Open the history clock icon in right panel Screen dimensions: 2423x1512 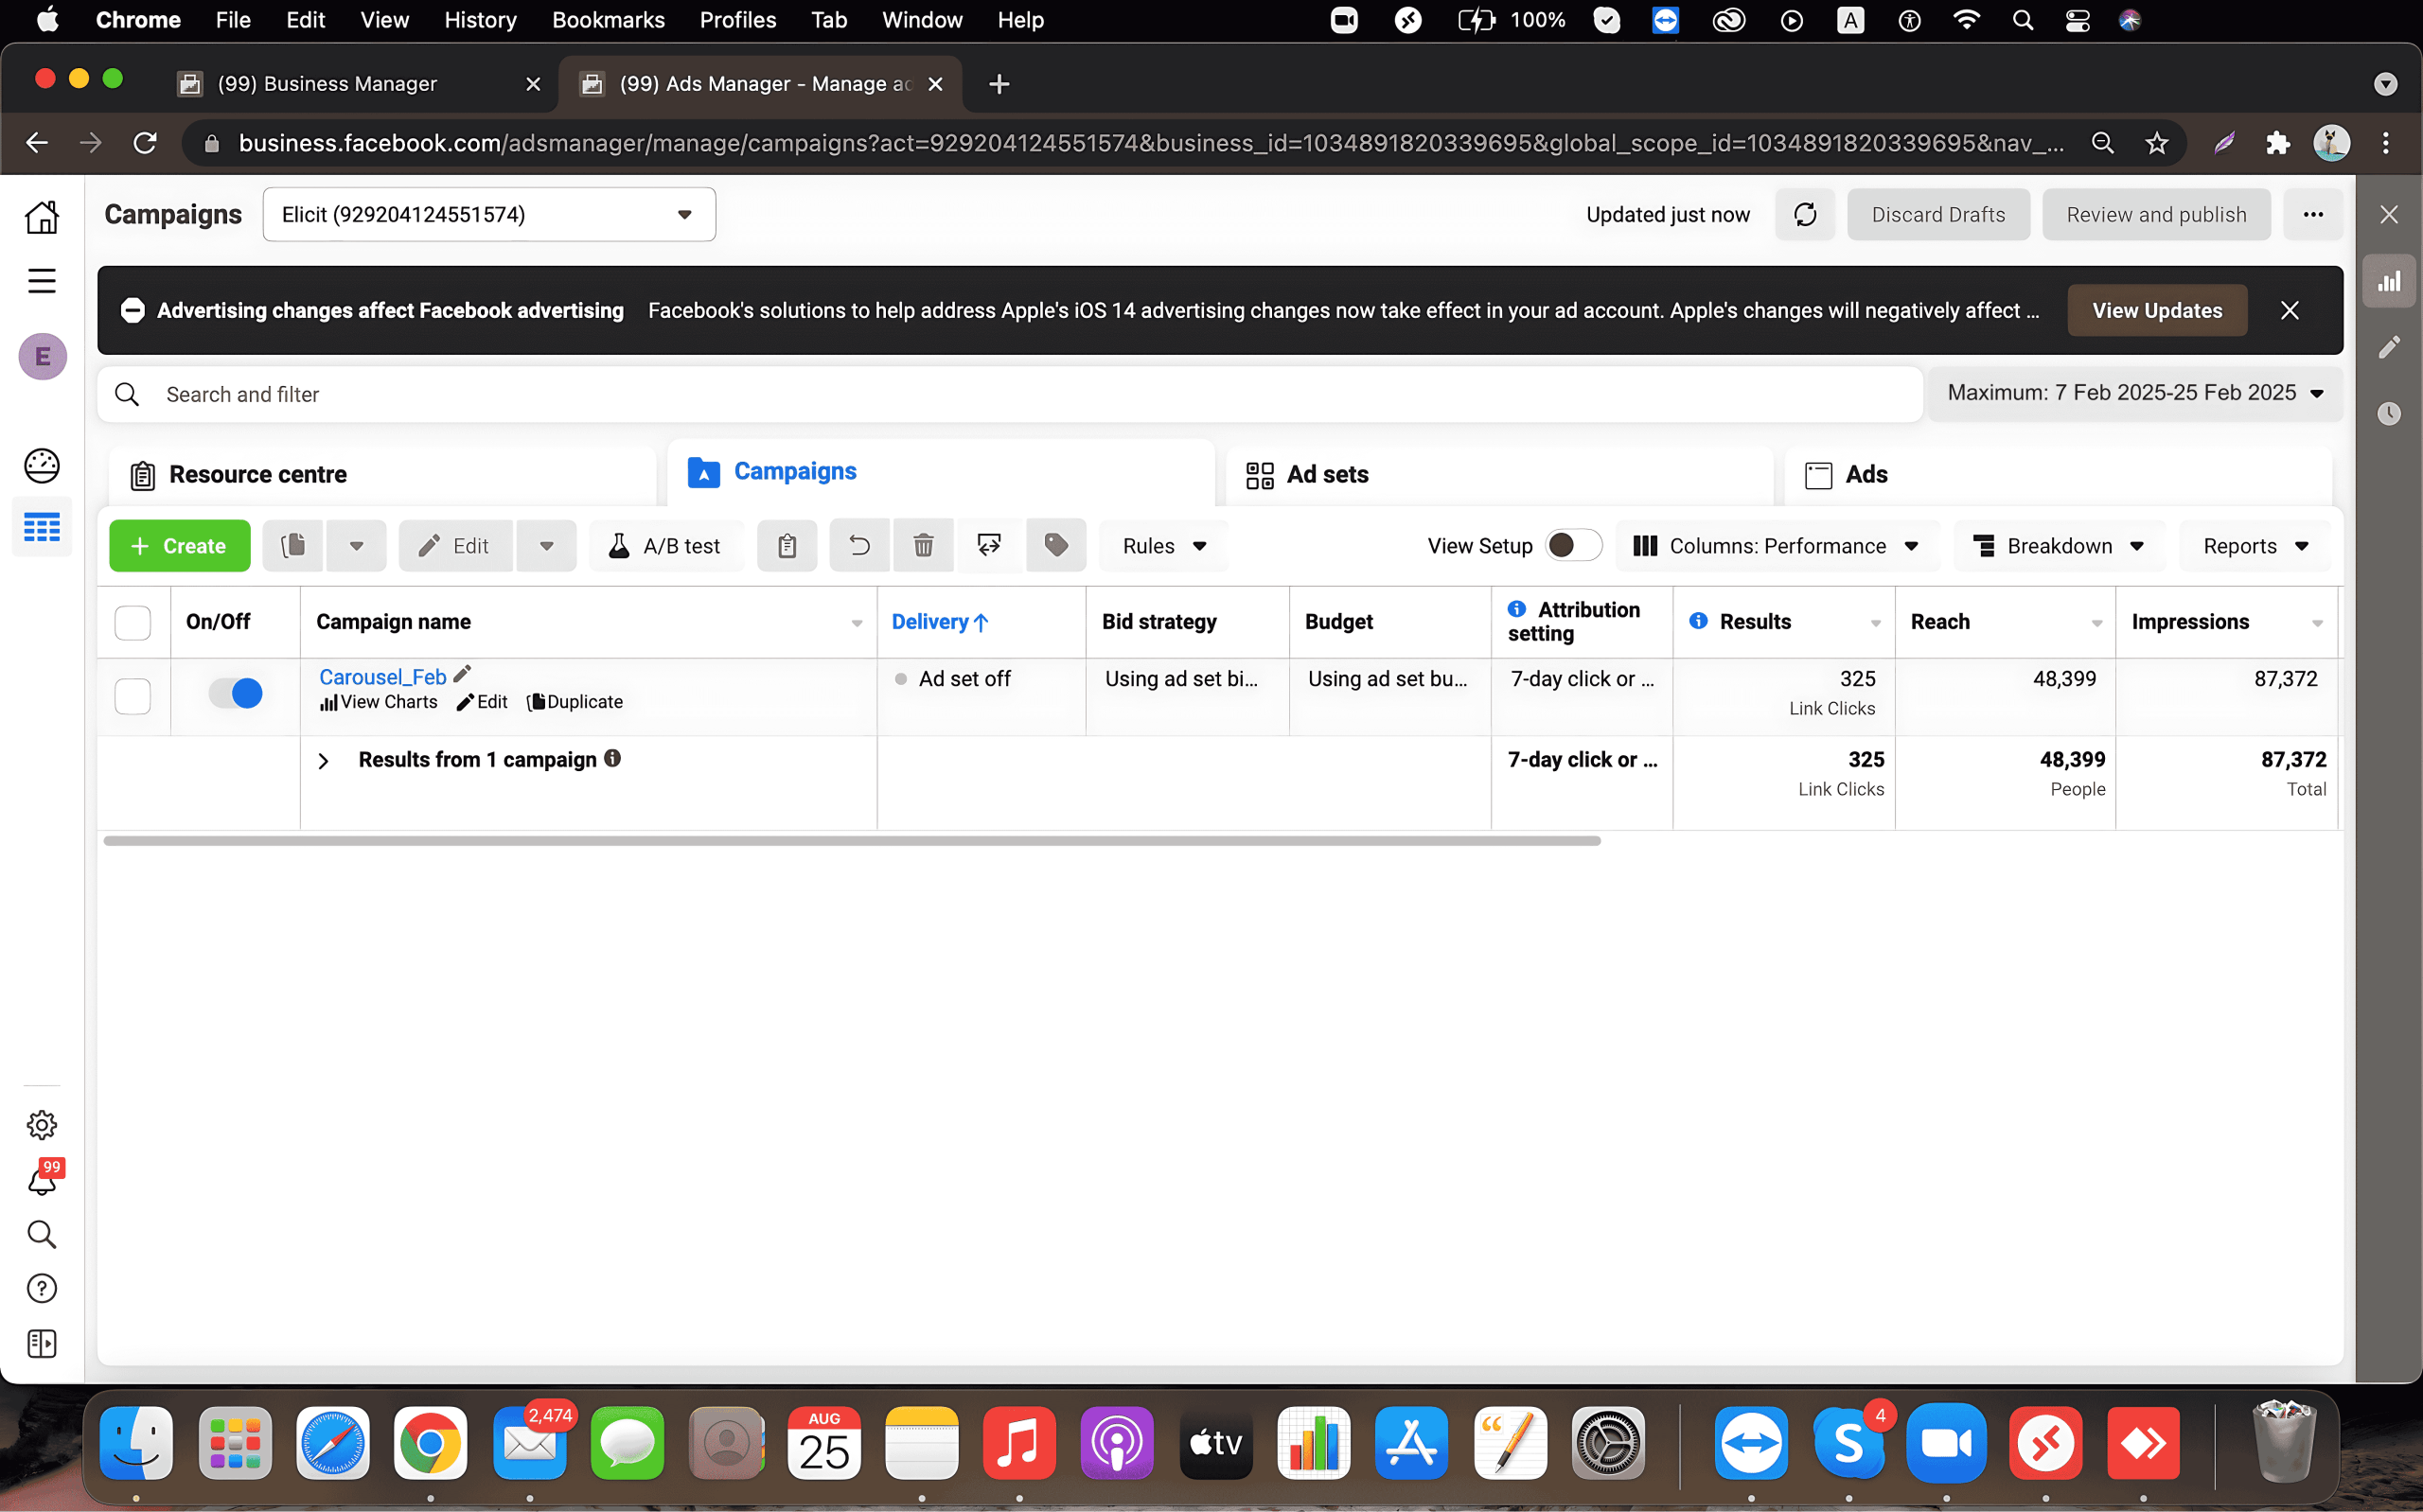tap(2388, 413)
